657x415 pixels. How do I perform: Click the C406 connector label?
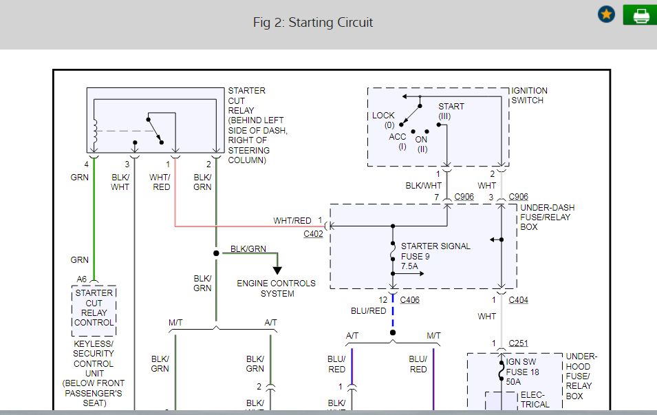pos(409,300)
